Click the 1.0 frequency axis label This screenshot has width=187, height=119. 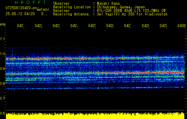tap(2, 54)
